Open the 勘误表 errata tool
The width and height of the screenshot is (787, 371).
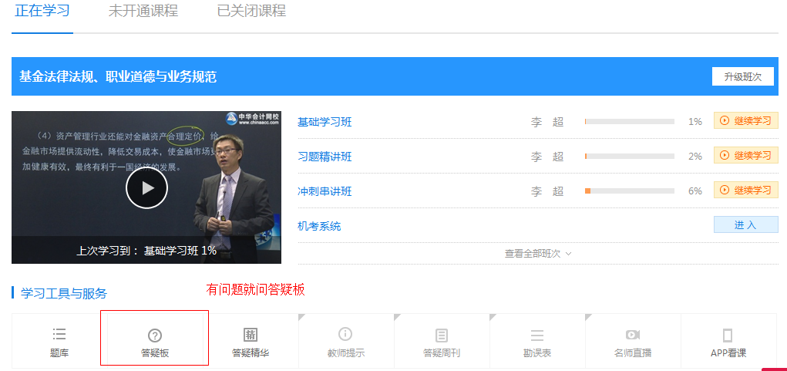tap(537, 342)
